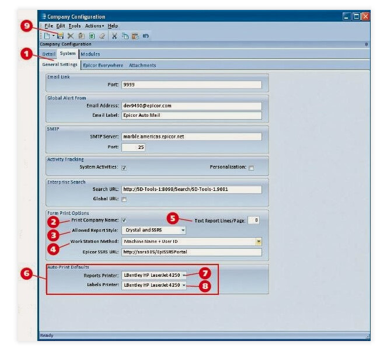Open the Edit menu
The height and width of the screenshot is (348, 387).
coord(61,26)
